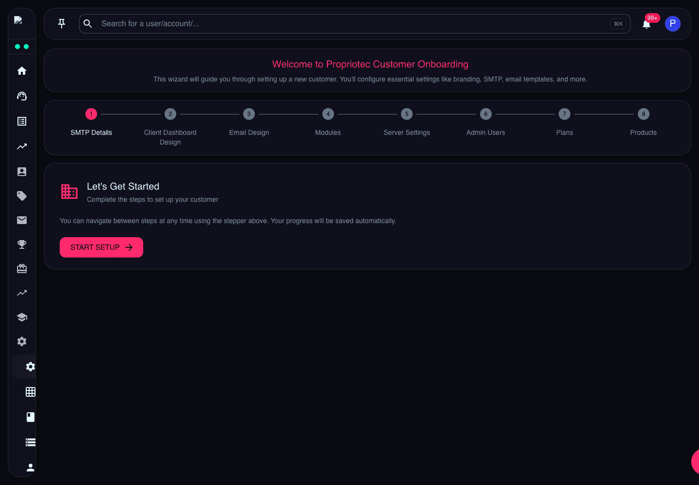
Task: Open the graduation cap sidebar icon
Action: tap(22, 317)
